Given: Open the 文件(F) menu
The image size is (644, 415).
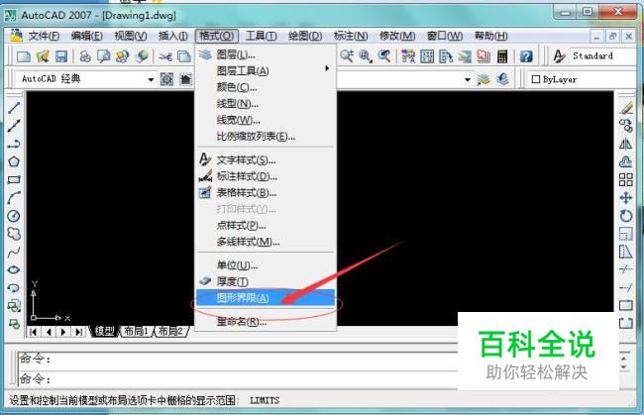Looking at the screenshot, I should [x=44, y=36].
